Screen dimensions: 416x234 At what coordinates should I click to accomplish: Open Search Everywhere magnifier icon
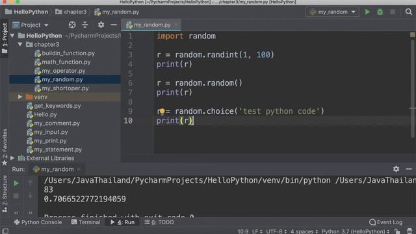coord(409,12)
